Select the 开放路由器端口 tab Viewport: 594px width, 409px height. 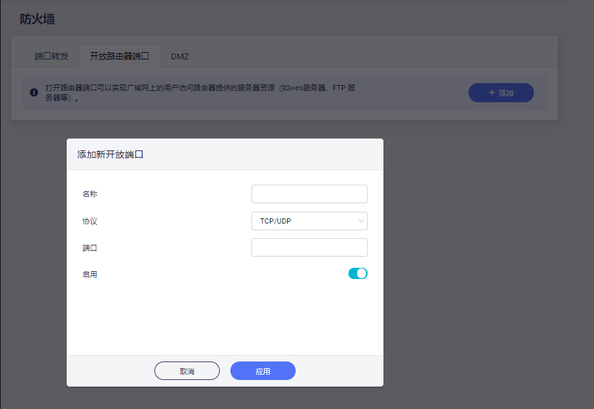tap(119, 56)
